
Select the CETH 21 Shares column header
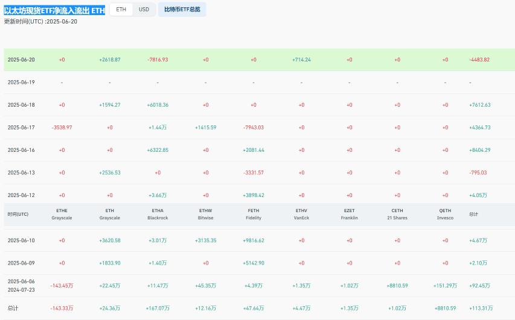tap(397, 215)
